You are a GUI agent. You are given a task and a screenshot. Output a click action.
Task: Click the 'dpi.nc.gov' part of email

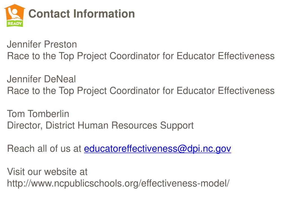[x=209, y=149]
